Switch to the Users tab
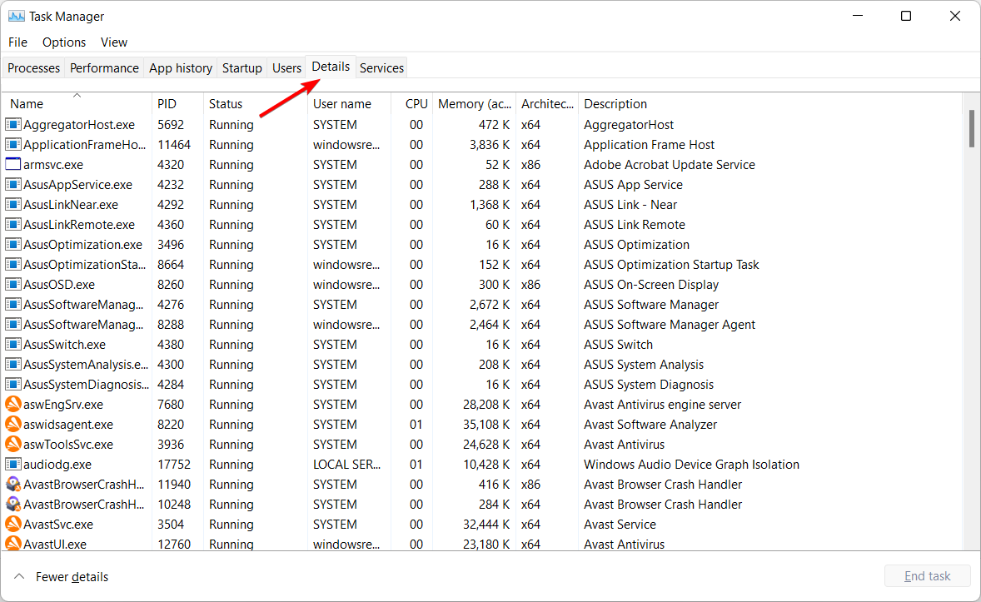 (x=286, y=67)
